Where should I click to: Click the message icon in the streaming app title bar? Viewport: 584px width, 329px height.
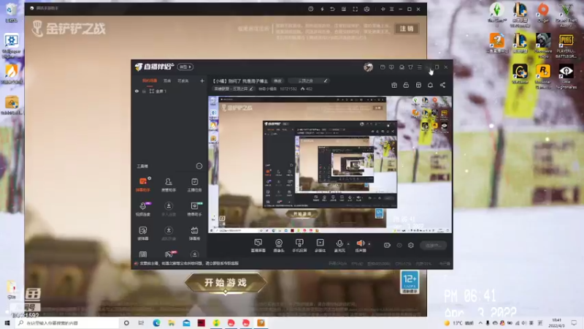tap(391, 67)
